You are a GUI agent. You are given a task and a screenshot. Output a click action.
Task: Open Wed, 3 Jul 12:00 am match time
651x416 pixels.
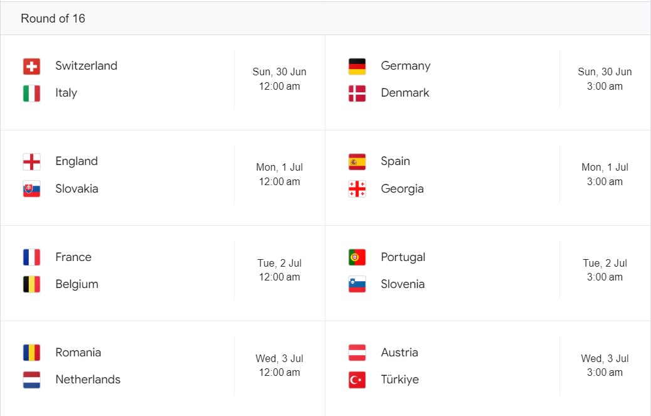[x=280, y=365]
